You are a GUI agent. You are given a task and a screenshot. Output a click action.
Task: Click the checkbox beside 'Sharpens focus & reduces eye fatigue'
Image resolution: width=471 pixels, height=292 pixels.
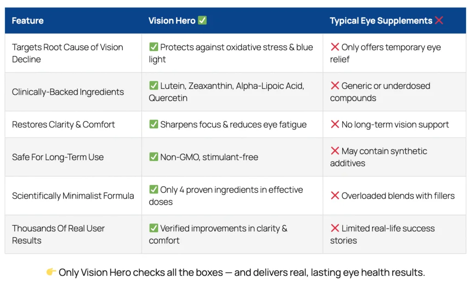pyautogui.click(x=154, y=125)
